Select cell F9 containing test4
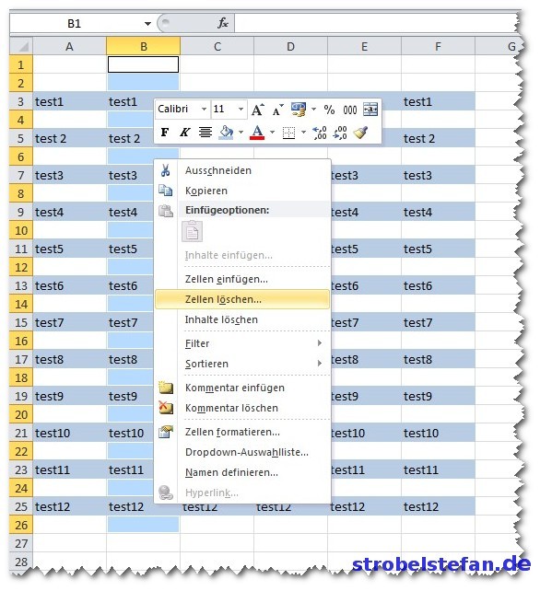Screen dimensions: 540x591 click(438, 213)
